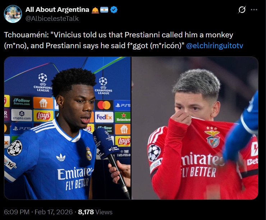Open the All About Argentina display name

coord(58,10)
